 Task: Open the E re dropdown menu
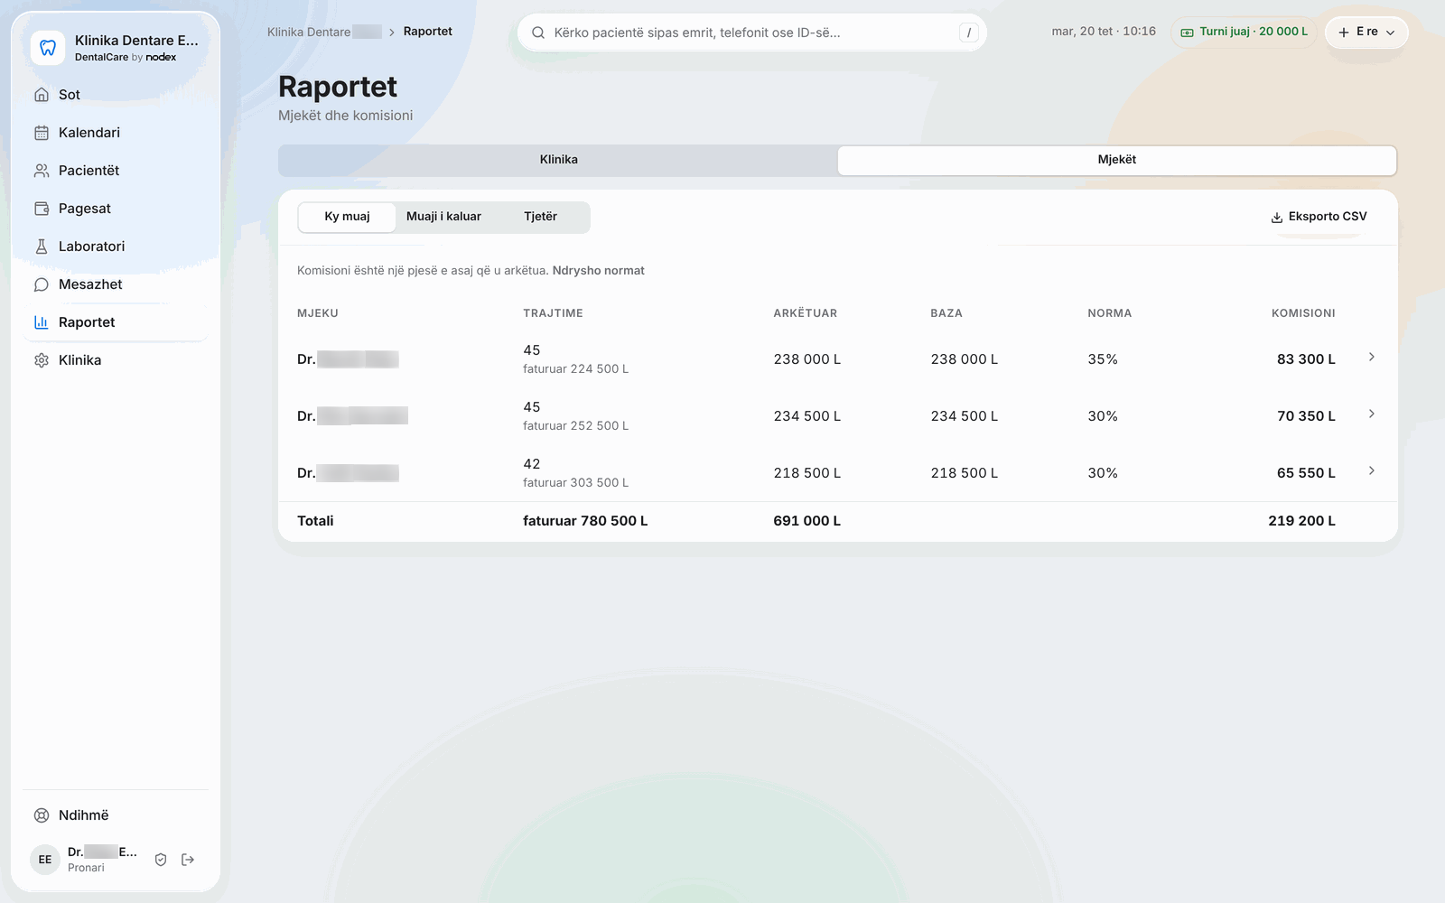click(1366, 33)
